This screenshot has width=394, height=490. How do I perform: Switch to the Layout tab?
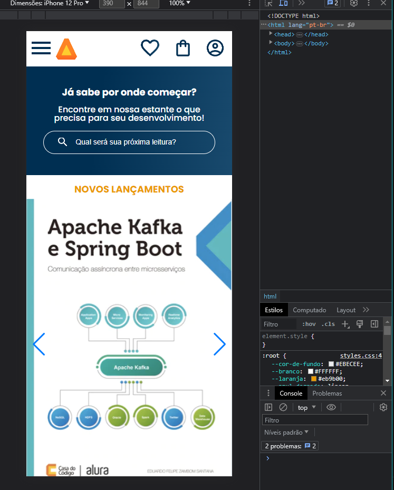(x=346, y=310)
